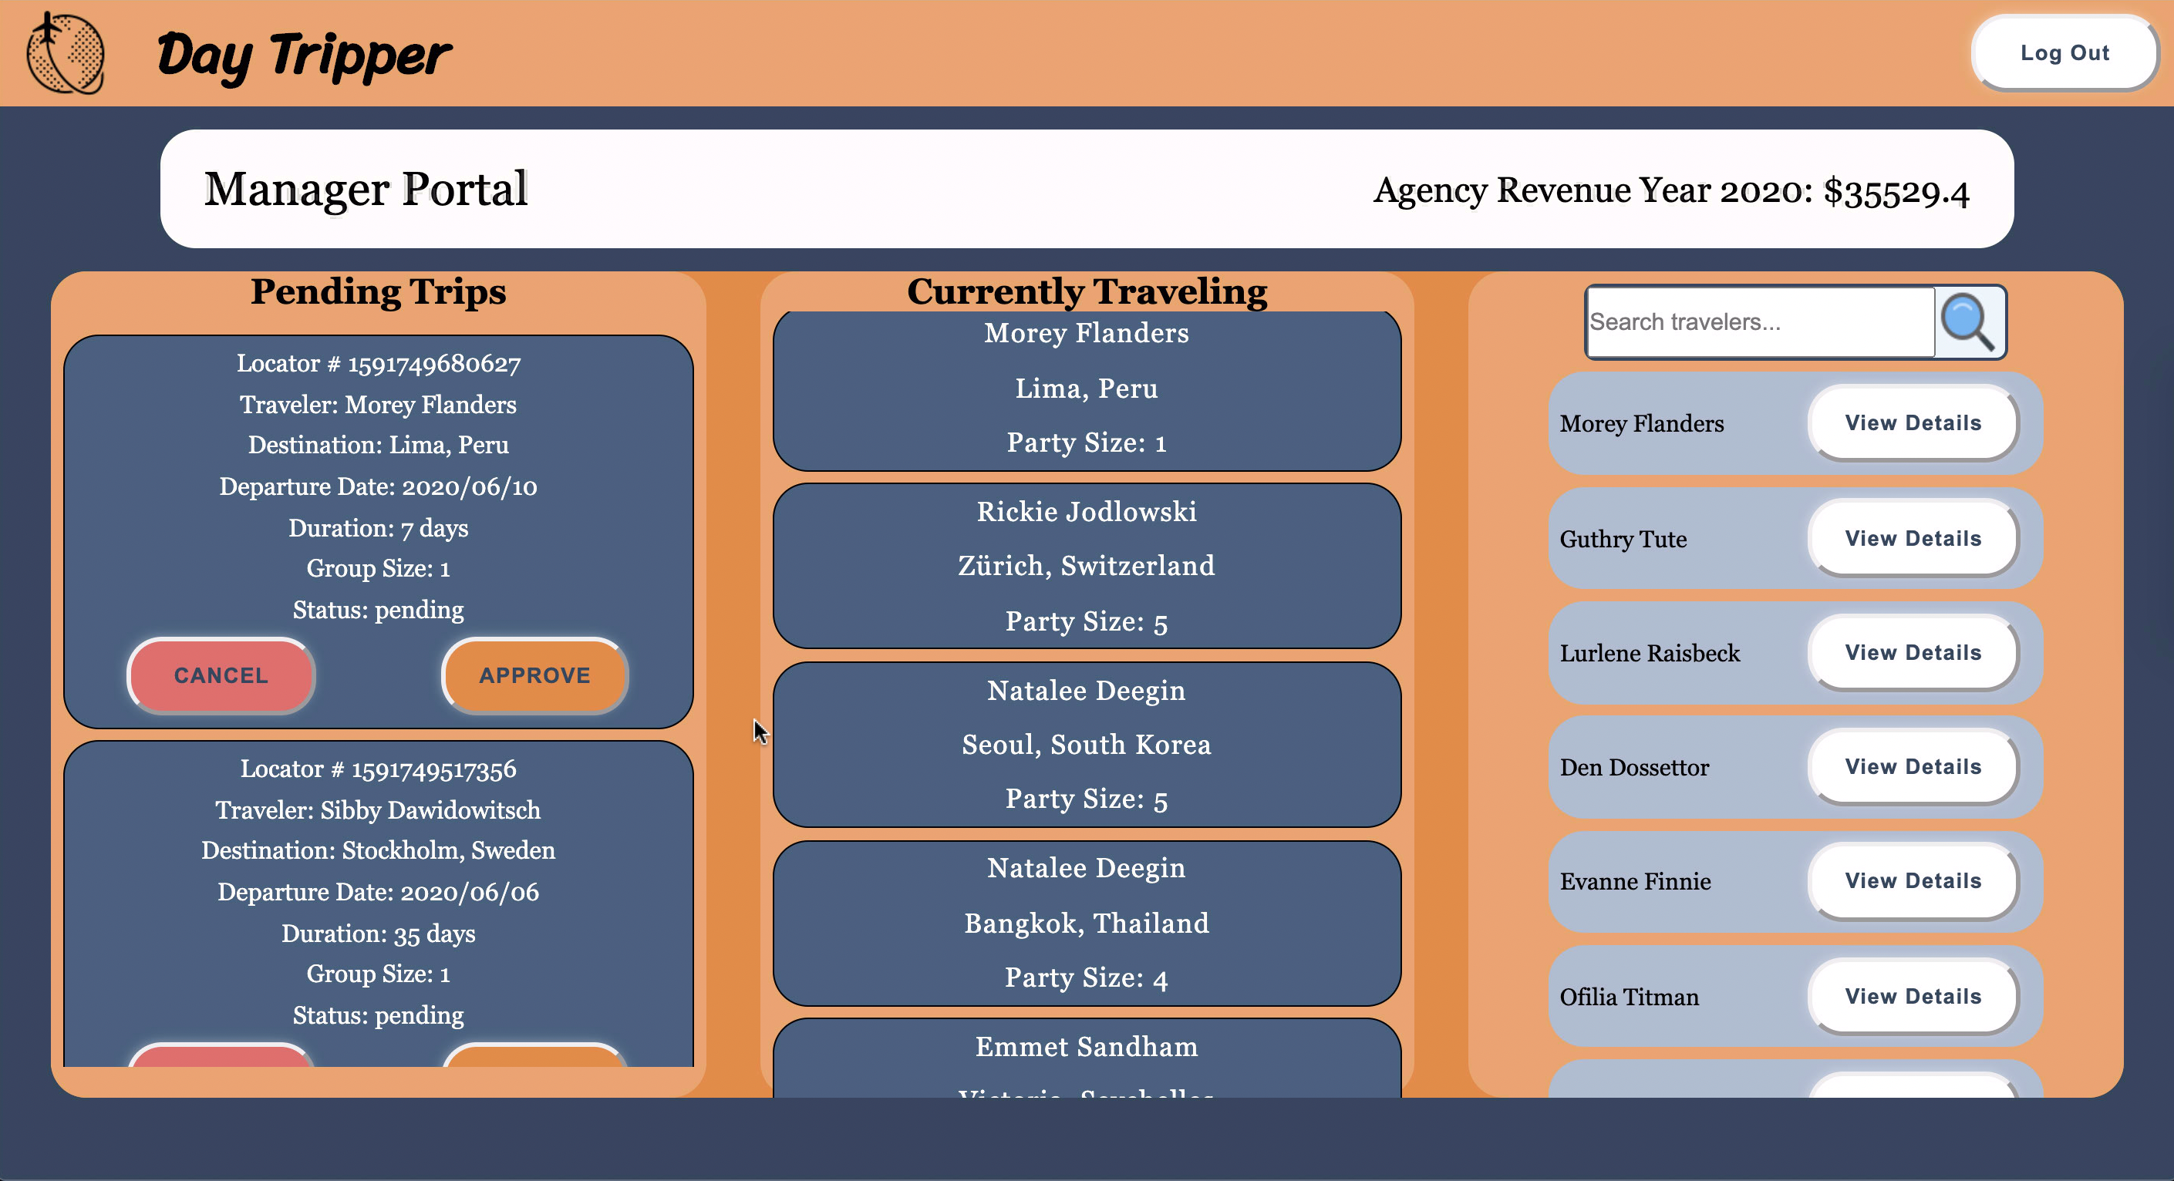The height and width of the screenshot is (1181, 2174).
Task: Select Natalee Deegin's Seoul traveling card
Action: pyautogui.click(x=1086, y=744)
